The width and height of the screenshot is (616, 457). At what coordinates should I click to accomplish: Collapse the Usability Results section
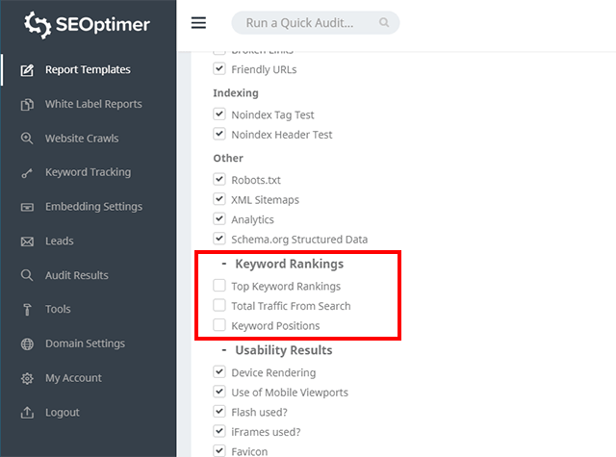[x=223, y=350]
